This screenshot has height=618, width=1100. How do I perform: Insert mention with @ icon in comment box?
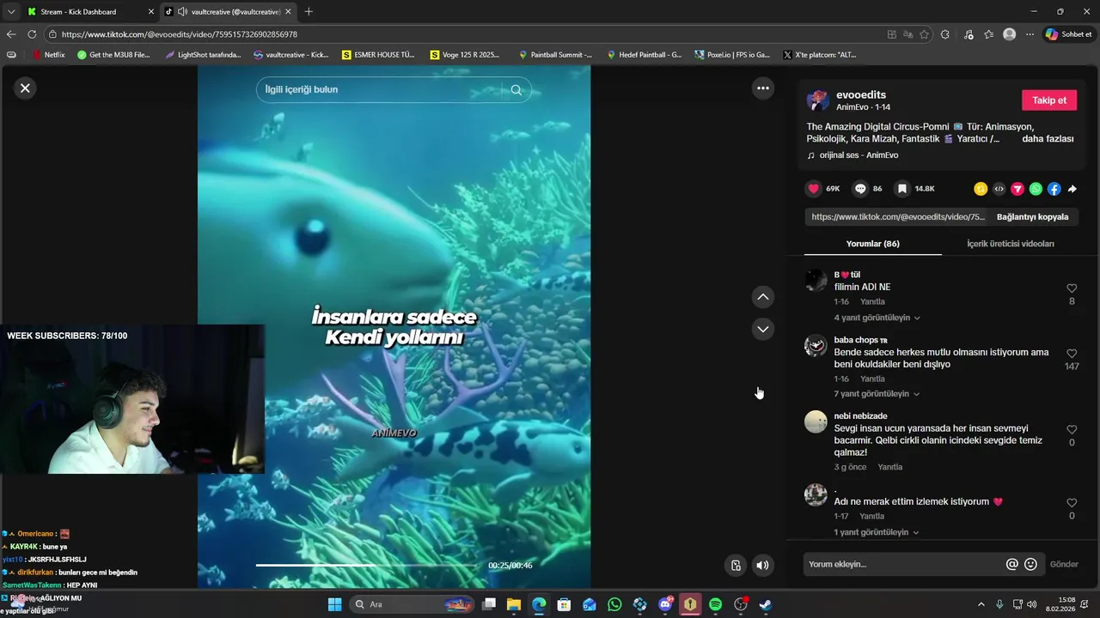click(x=1011, y=564)
